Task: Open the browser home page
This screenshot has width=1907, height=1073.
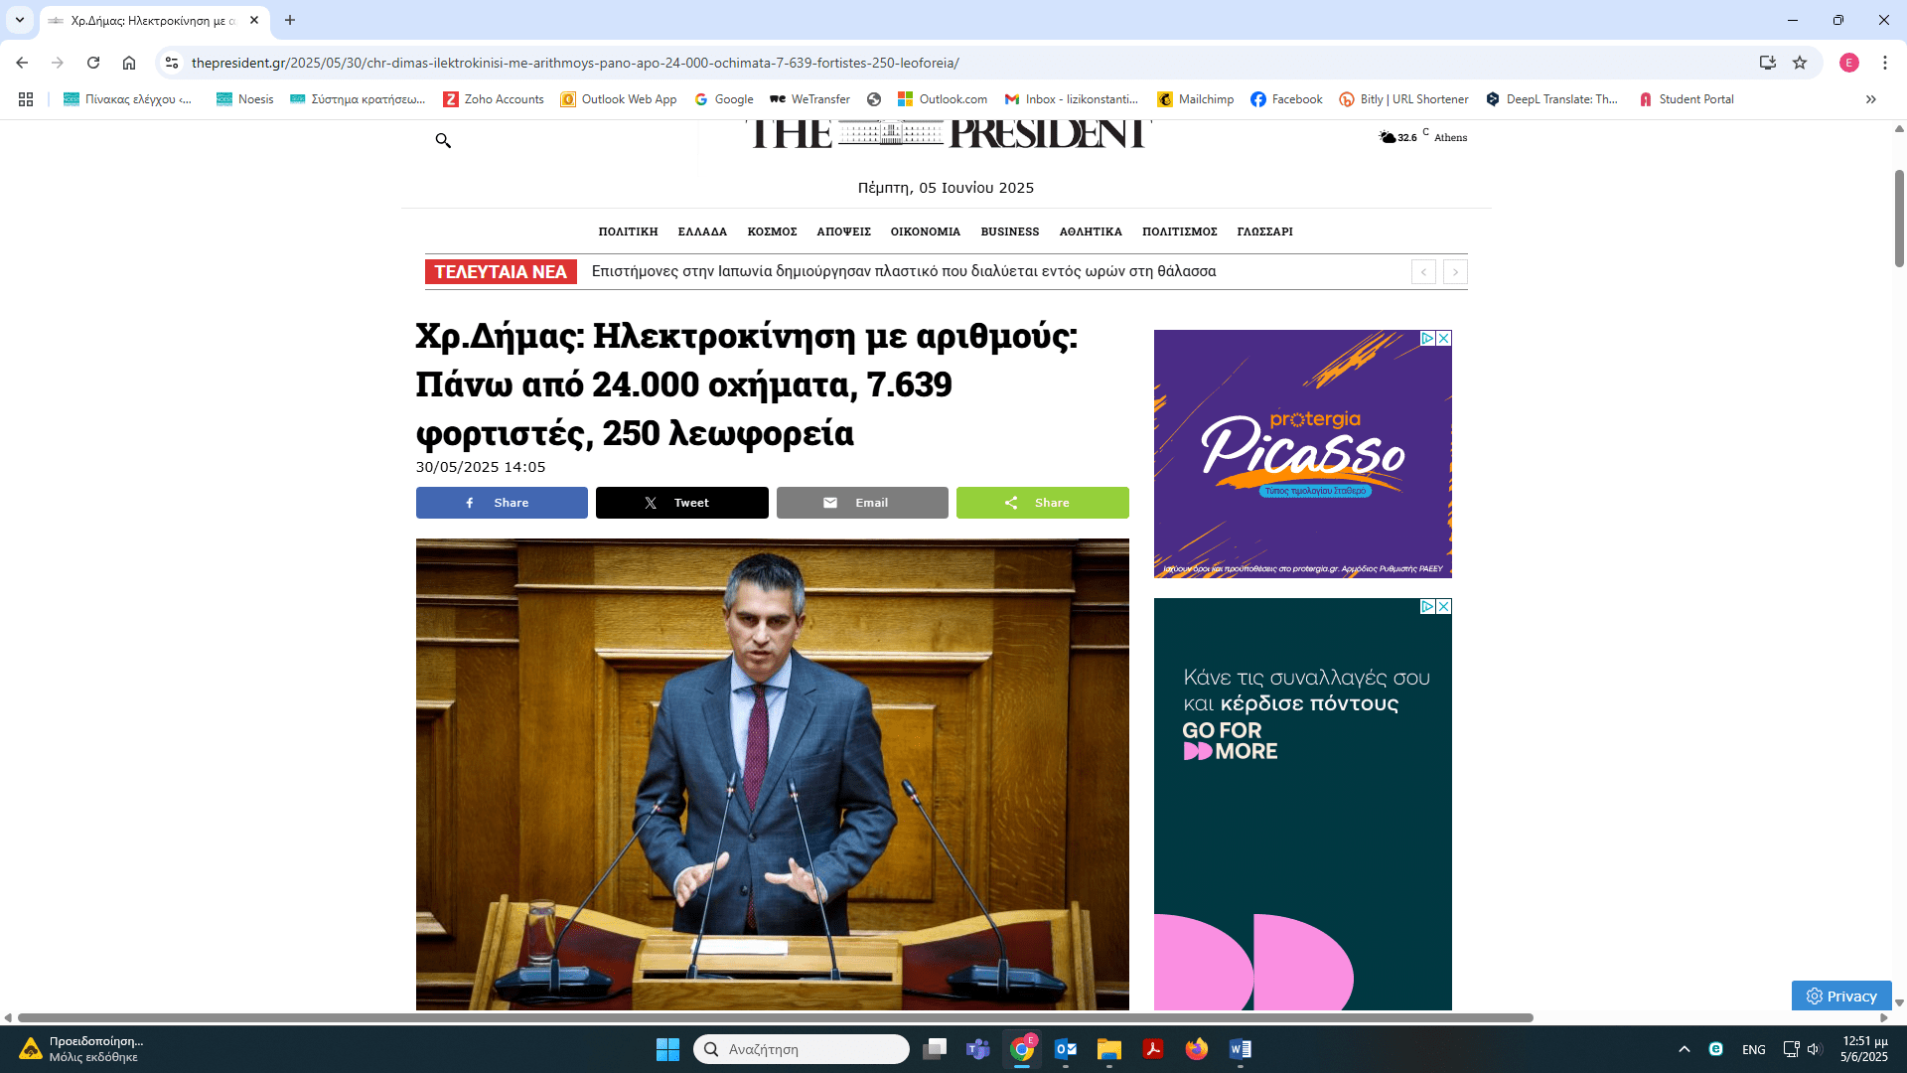Action: pyautogui.click(x=129, y=63)
